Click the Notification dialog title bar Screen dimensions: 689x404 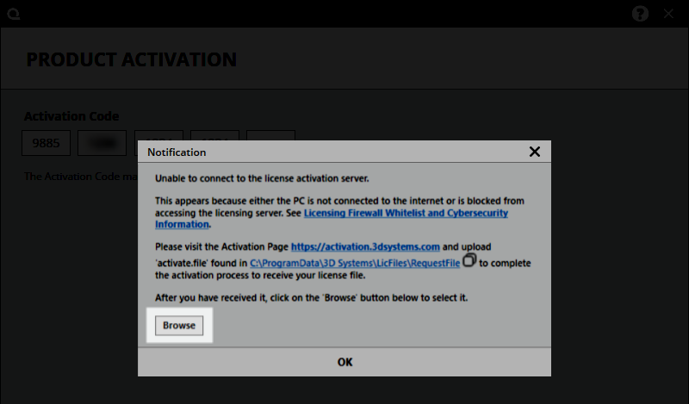(327, 152)
